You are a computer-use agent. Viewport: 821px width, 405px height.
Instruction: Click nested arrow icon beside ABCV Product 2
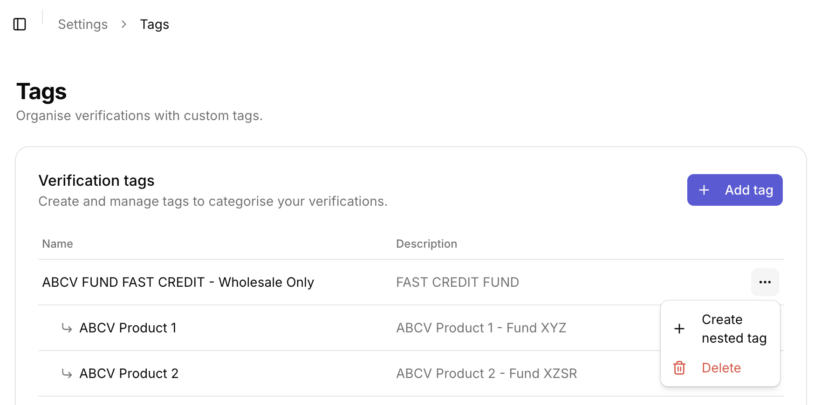[67, 374]
